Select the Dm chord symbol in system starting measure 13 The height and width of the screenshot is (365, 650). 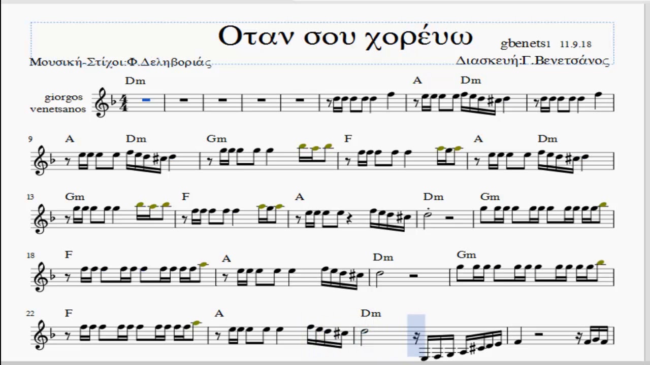(x=433, y=196)
